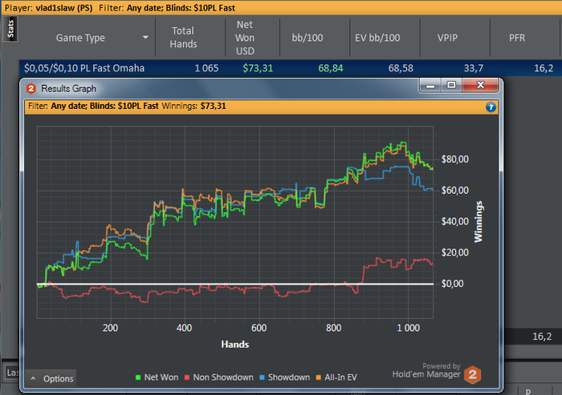Click the green Net Won legend swatch
The height and width of the screenshot is (395, 562).
(138, 377)
